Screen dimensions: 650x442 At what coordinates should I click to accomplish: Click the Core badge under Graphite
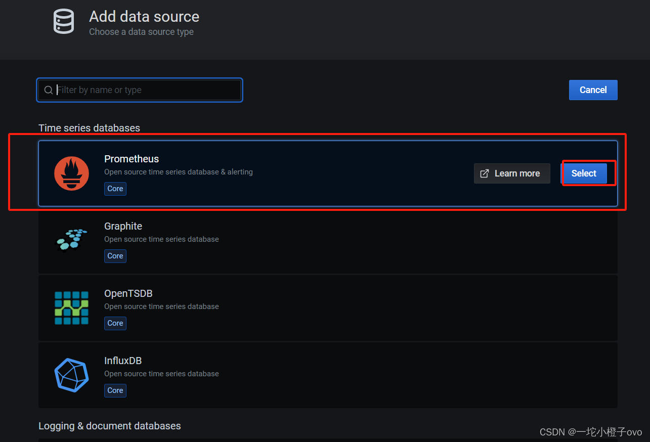[x=115, y=256]
